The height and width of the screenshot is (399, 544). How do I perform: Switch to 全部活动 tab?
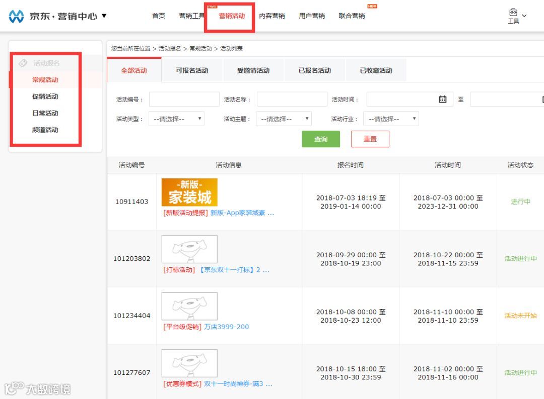click(134, 70)
